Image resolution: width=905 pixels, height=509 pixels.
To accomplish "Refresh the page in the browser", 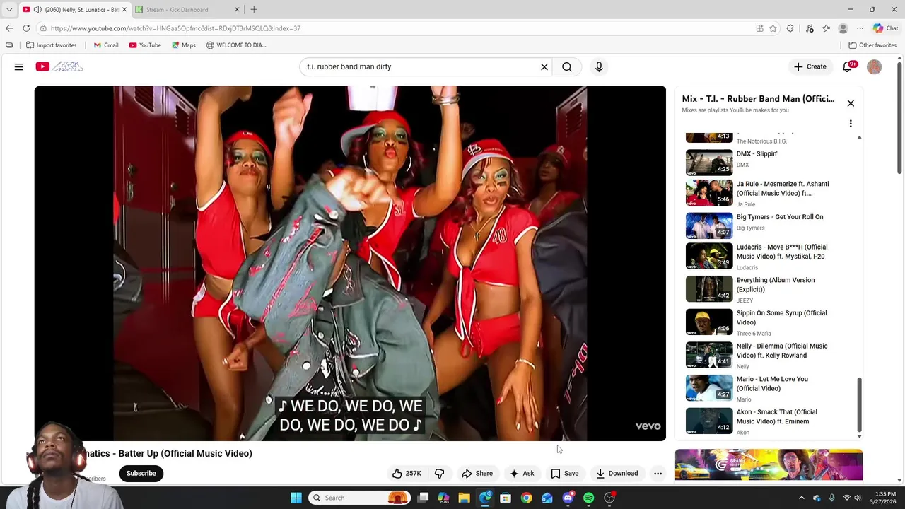I will click(26, 28).
